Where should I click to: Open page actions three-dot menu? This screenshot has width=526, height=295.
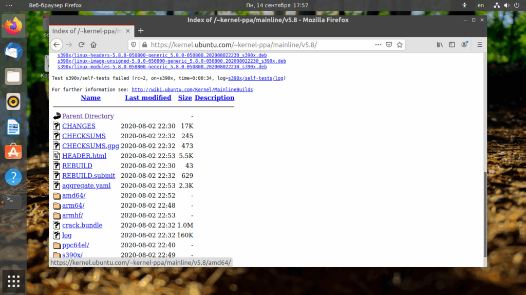[x=378, y=45]
